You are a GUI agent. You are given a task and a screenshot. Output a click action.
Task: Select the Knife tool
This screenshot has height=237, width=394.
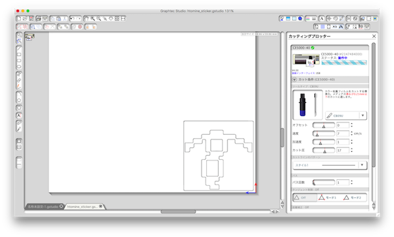tap(19, 129)
